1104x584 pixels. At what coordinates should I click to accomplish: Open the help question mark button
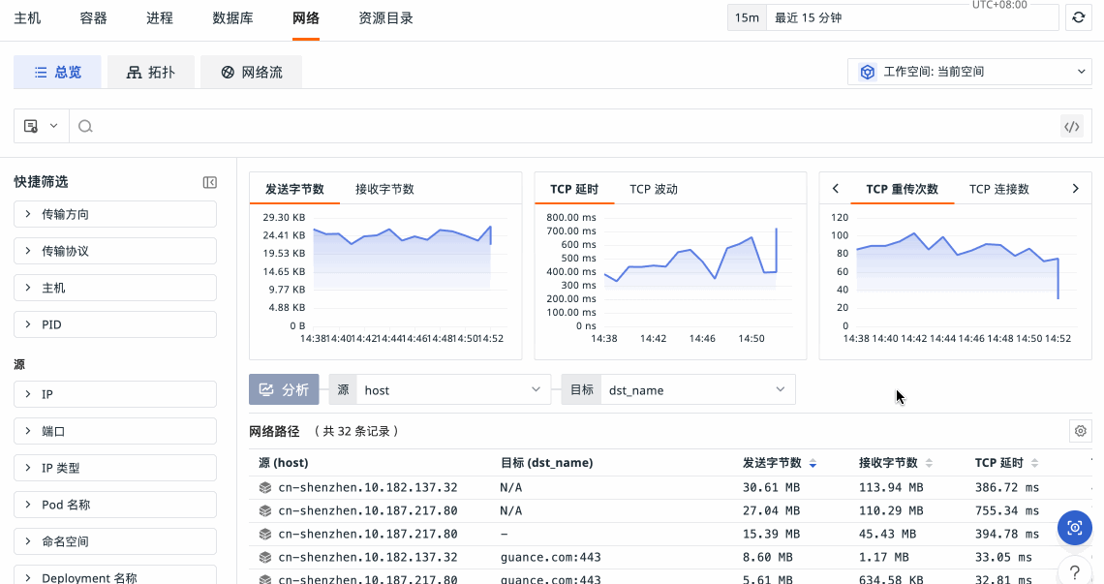1074,570
